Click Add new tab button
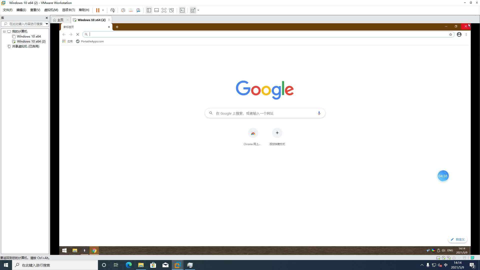 pos(117,27)
